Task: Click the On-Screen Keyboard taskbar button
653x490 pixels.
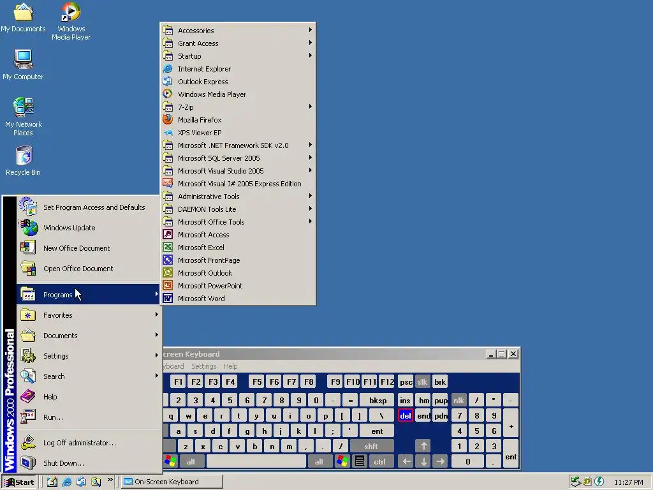Action: click(x=172, y=482)
